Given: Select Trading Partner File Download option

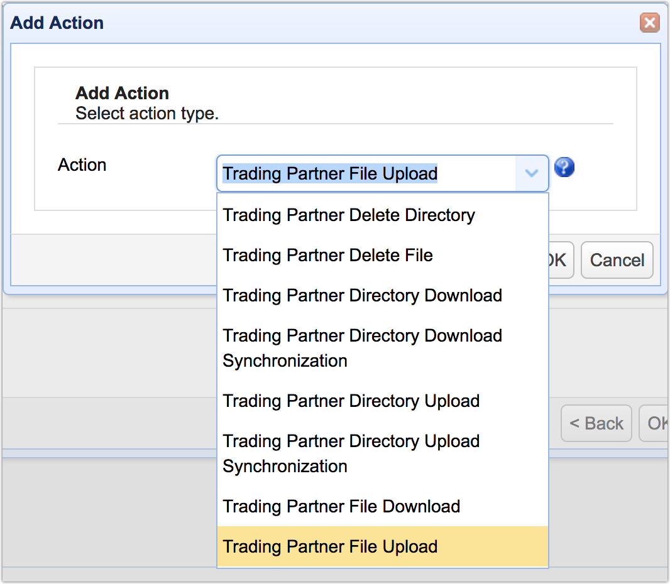Looking at the screenshot, I should pyautogui.click(x=383, y=506).
